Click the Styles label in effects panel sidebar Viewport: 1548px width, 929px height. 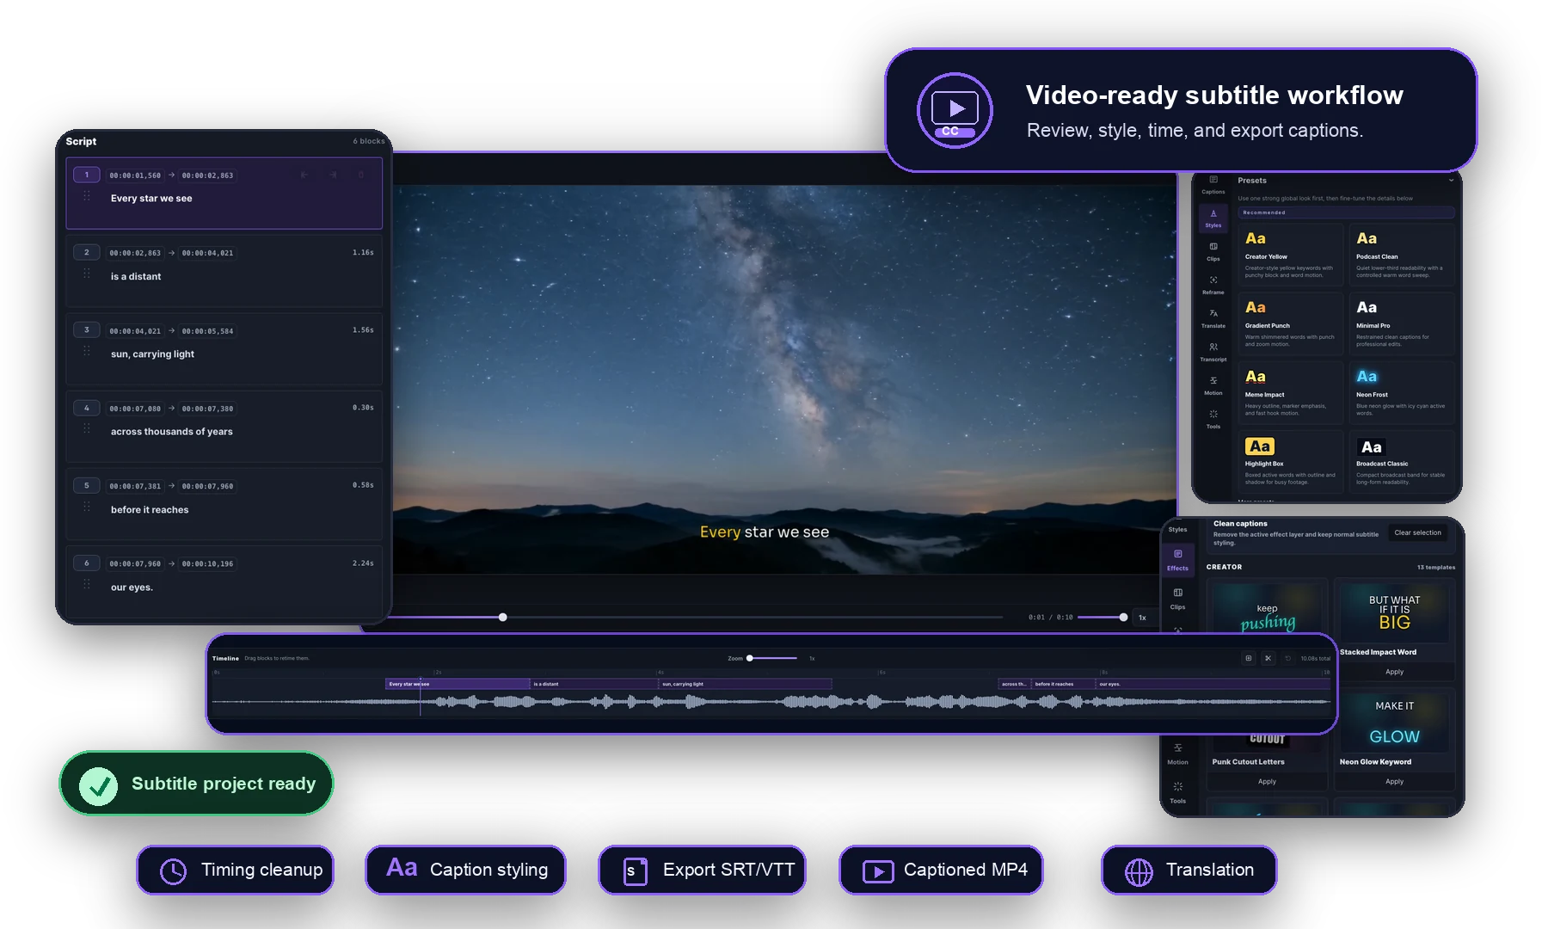click(x=1177, y=530)
